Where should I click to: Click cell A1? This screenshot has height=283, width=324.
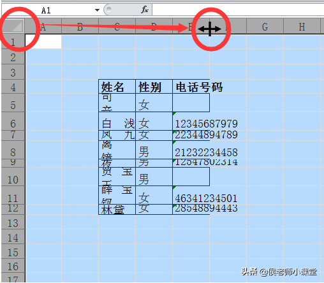point(43,41)
